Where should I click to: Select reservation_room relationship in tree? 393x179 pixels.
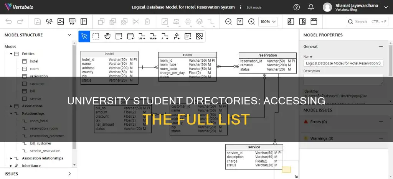pyautogui.click(x=44, y=128)
